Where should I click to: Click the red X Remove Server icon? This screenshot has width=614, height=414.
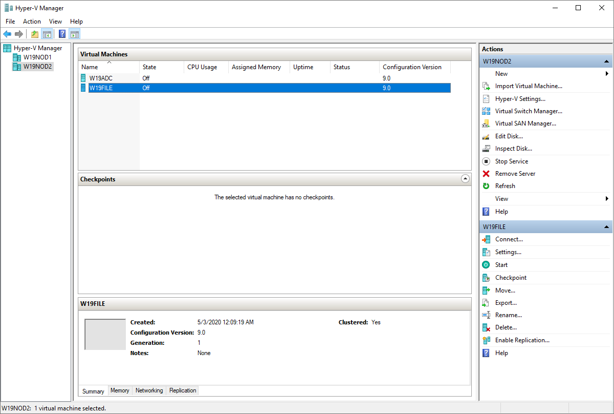tap(486, 174)
